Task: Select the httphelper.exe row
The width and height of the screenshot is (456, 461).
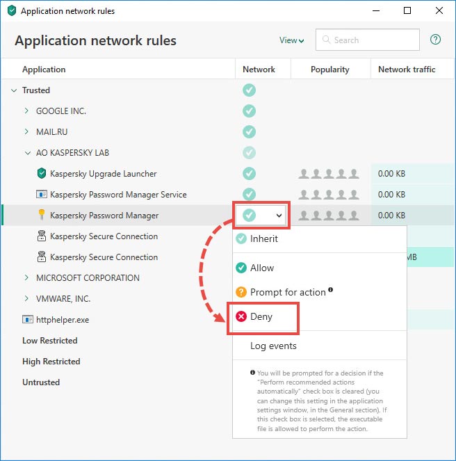Action: click(117, 319)
